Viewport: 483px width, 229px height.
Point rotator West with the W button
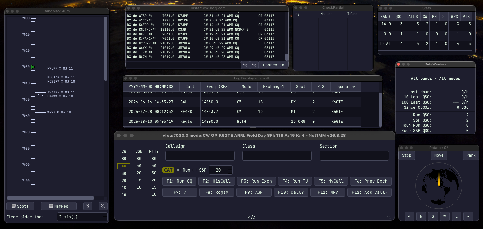(445, 216)
